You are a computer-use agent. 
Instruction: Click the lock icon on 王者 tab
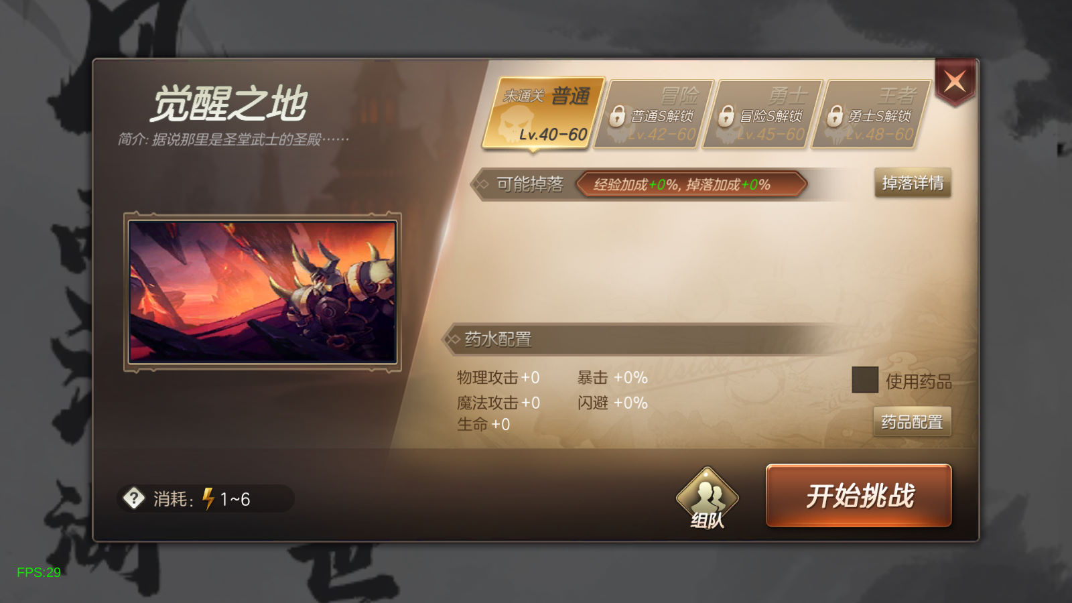tap(835, 116)
